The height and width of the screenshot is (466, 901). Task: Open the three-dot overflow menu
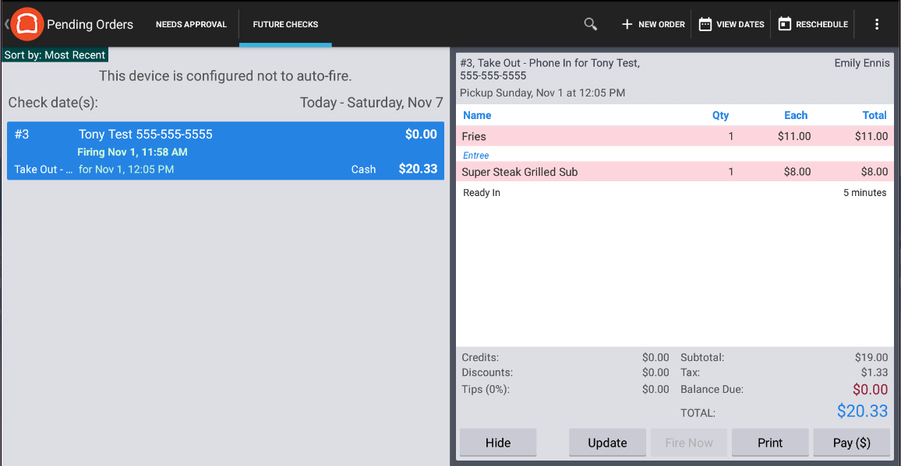tap(876, 24)
